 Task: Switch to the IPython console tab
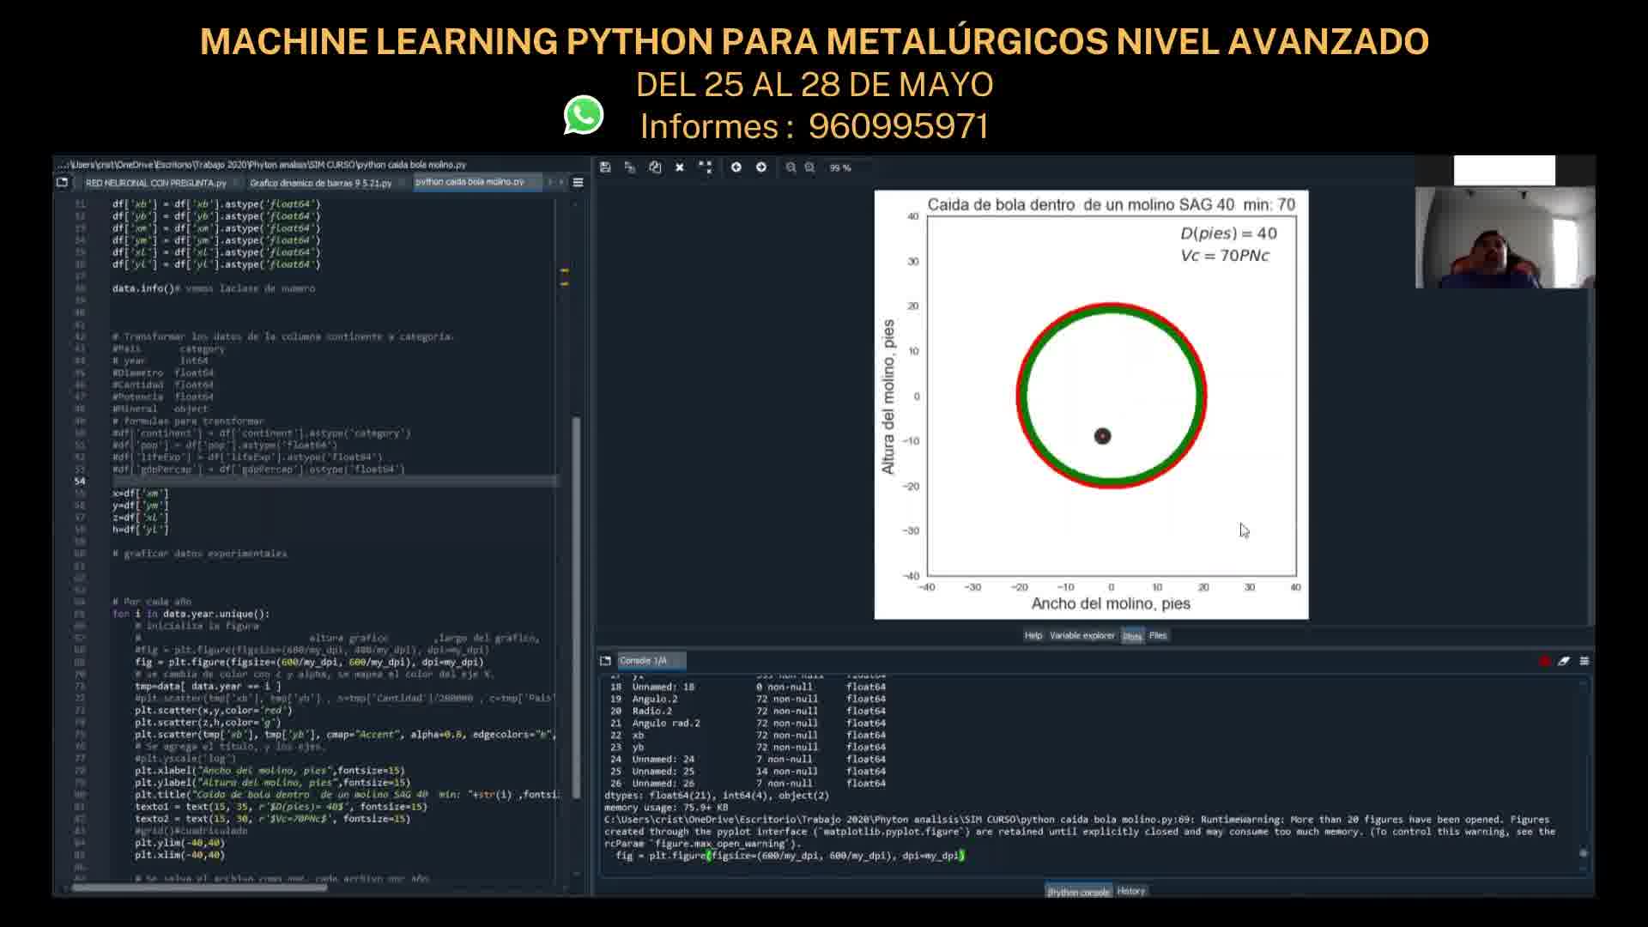(x=1078, y=892)
